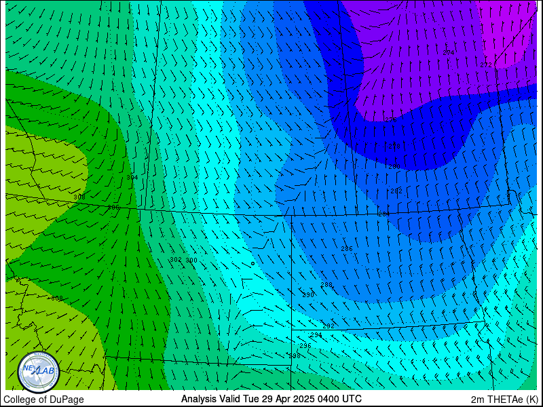Pick the 302 contour label
This screenshot has height=407, width=543.
[176, 259]
